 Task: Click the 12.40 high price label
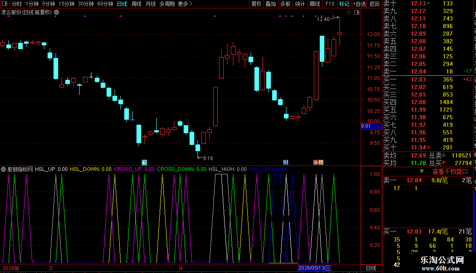pos(323,19)
